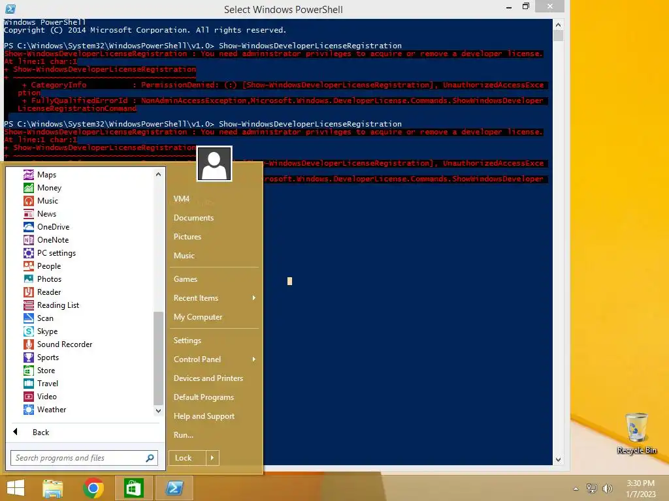Click programs list scroll up arrow
Viewport: 669px width, 501px height.
pos(158,174)
